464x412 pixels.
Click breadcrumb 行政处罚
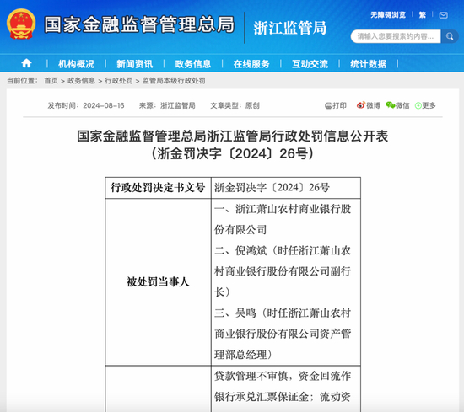[x=119, y=81]
